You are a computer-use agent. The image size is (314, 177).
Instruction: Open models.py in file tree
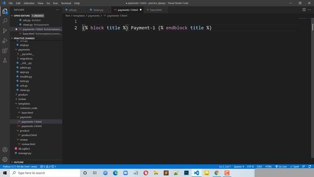(x=26, y=77)
